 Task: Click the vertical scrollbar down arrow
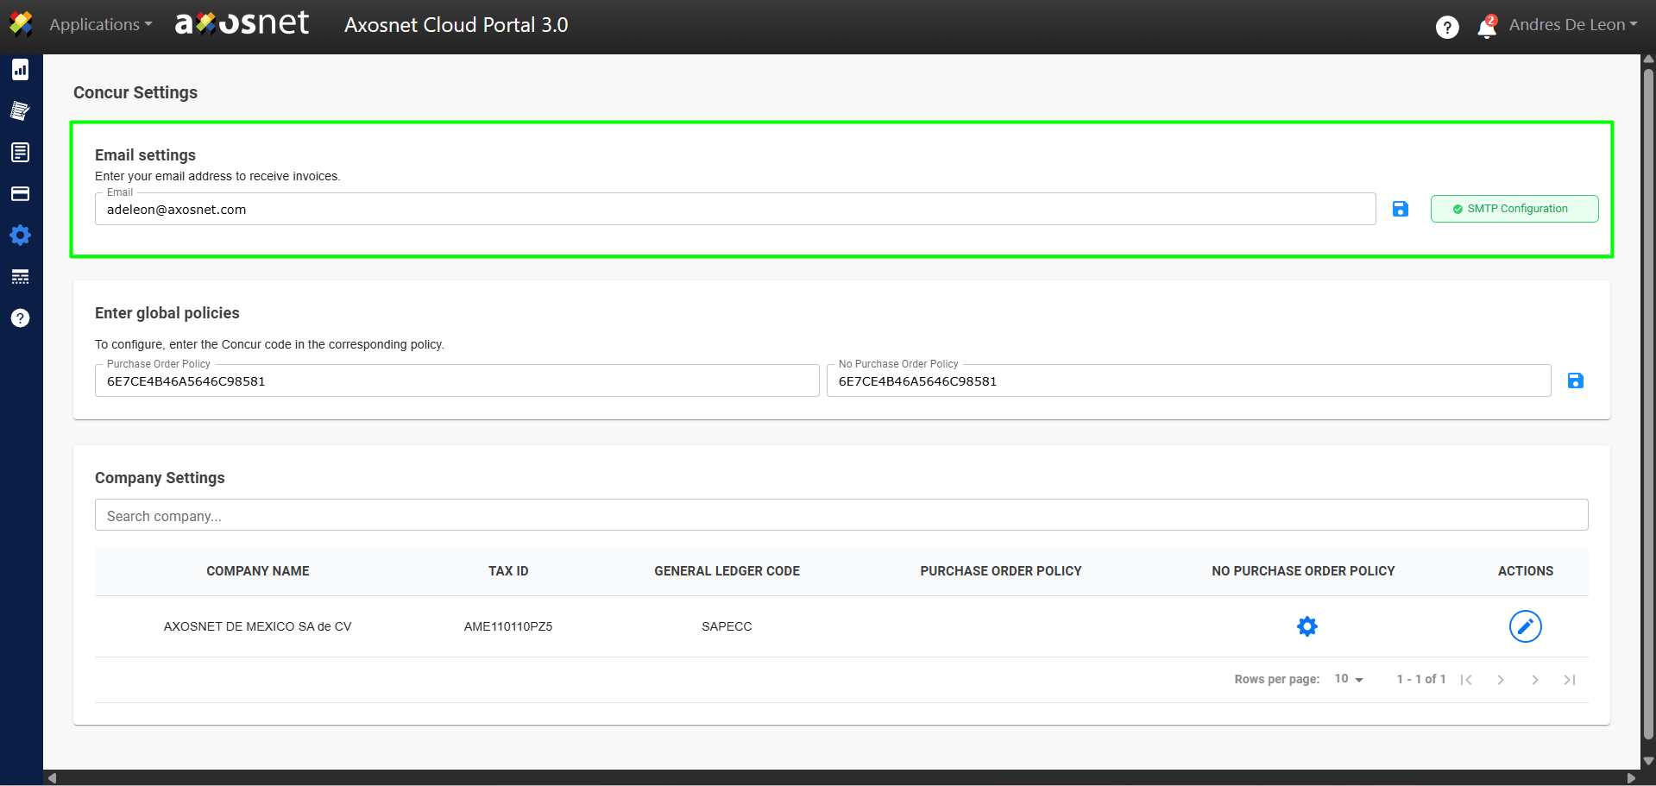pyautogui.click(x=1648, y=762)
